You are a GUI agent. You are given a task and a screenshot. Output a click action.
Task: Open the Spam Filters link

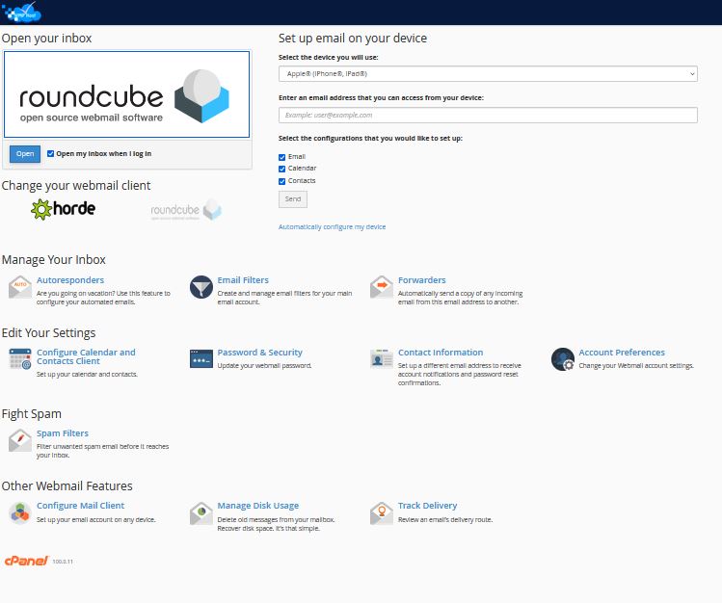click(x=63, y=433)
